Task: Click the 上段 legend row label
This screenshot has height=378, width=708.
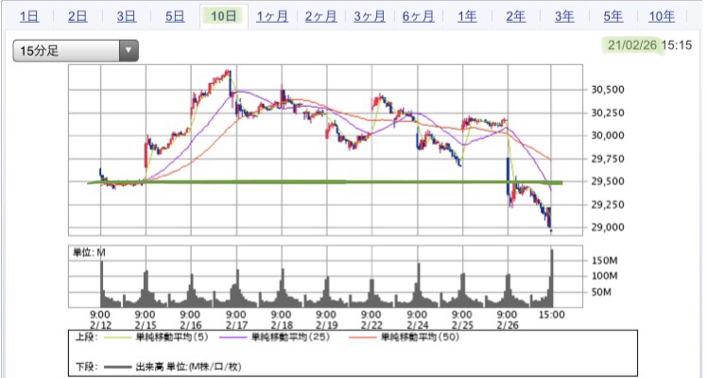Action: 86,337
